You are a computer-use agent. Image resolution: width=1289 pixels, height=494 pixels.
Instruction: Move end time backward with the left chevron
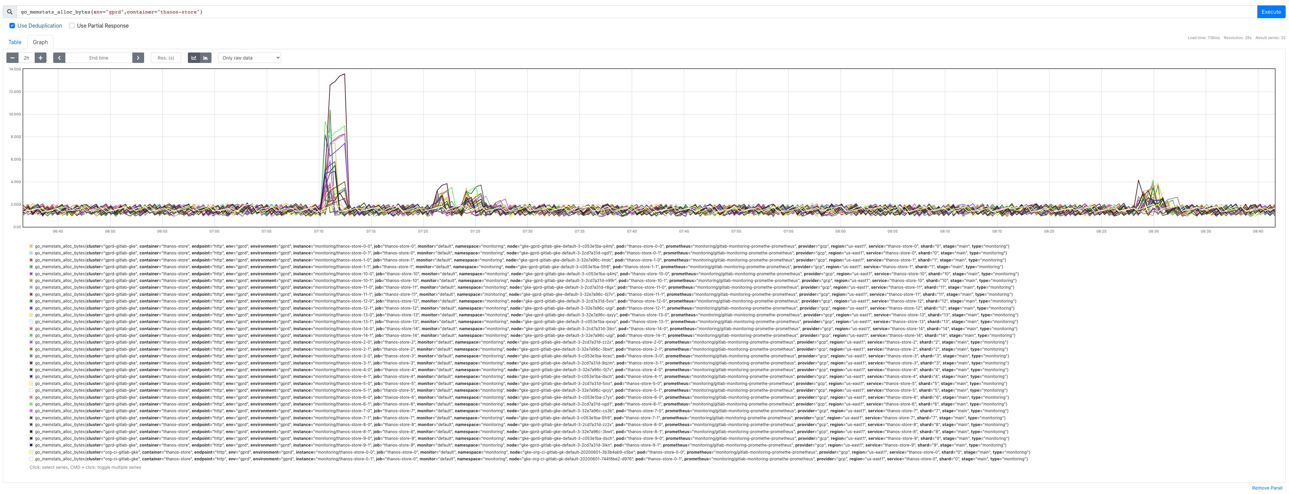tap(59, 58)
